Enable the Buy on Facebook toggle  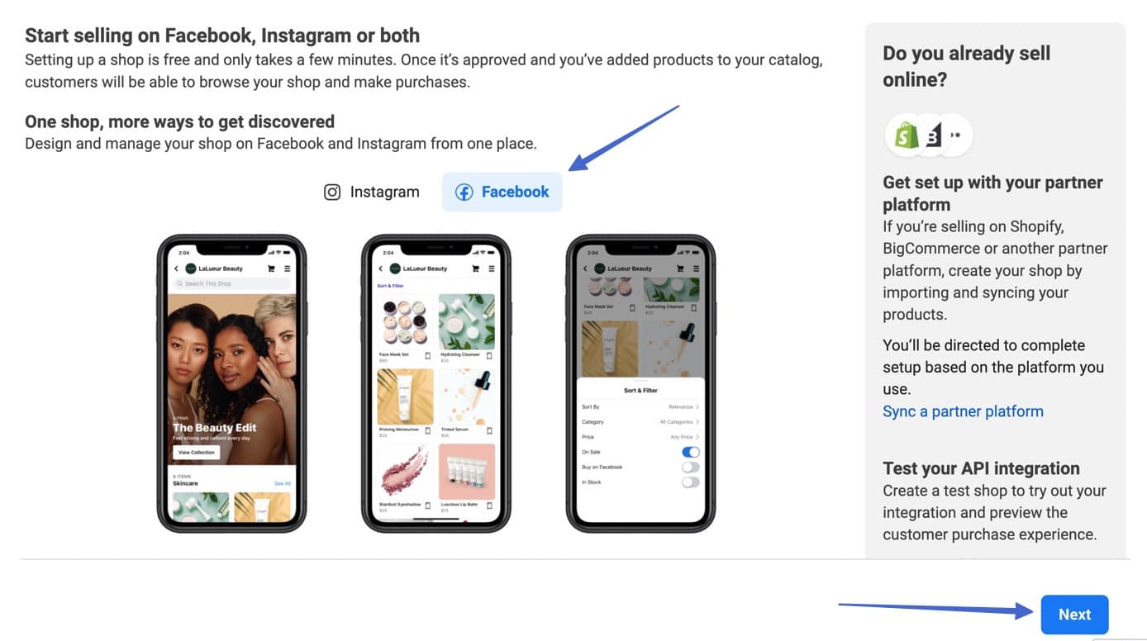[690, 468]
